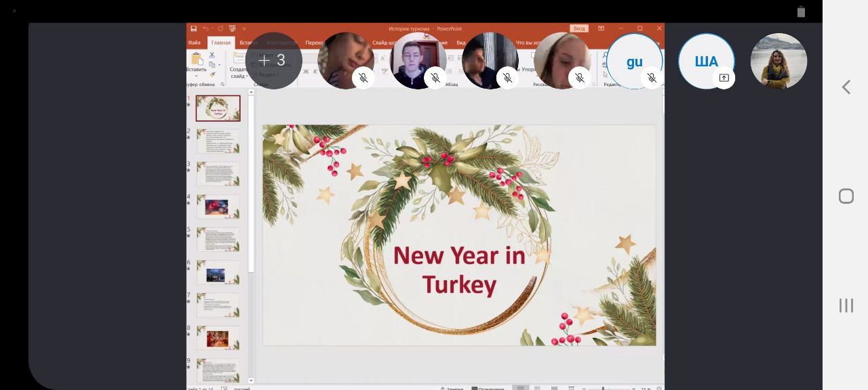Switch to the Главная ribbon tab
The image size is (868, 390).
coord(221,43)
